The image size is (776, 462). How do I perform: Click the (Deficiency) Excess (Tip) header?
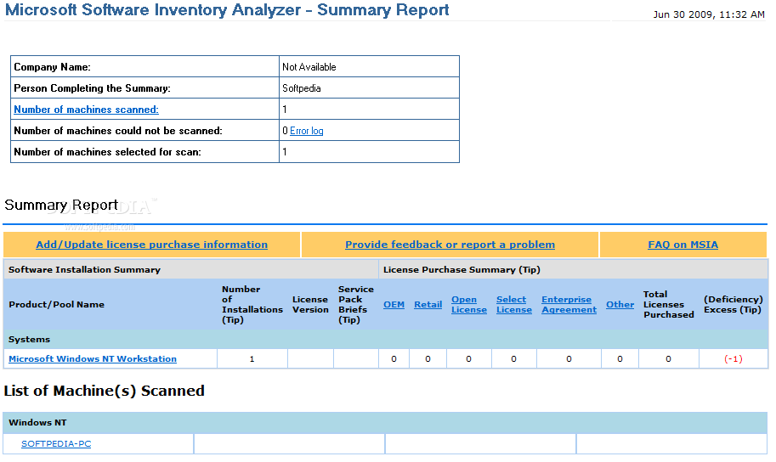click(733, 304)
